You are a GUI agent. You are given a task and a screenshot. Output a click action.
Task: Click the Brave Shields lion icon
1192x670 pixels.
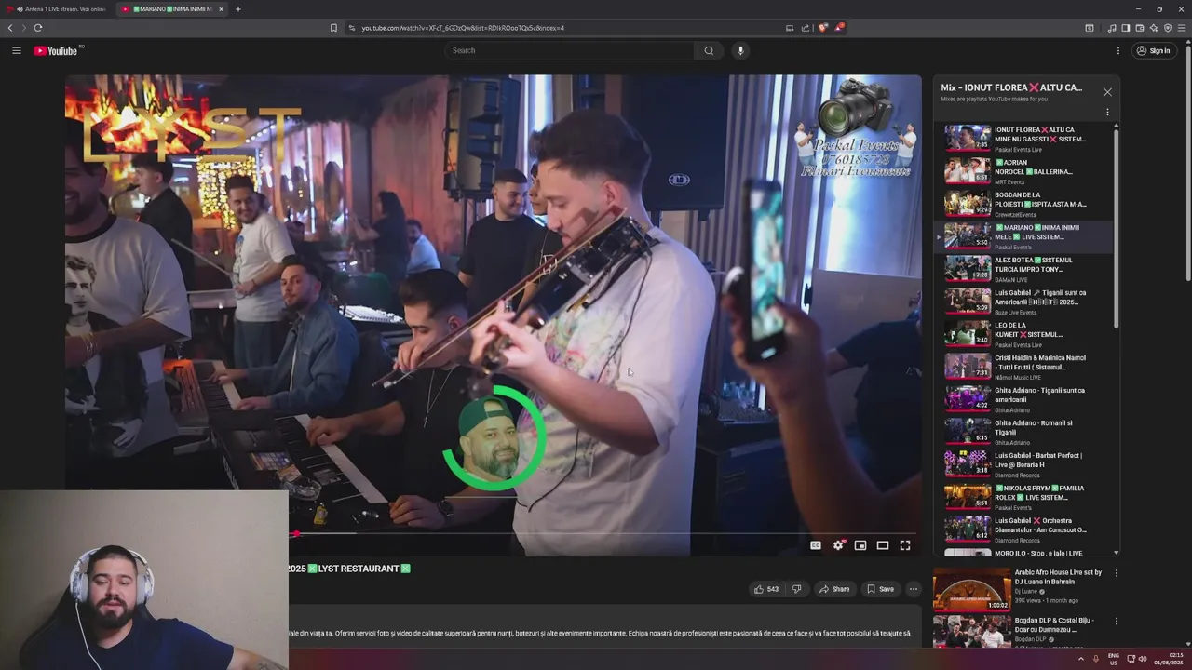pyautogui.click(x=822, y=28)
